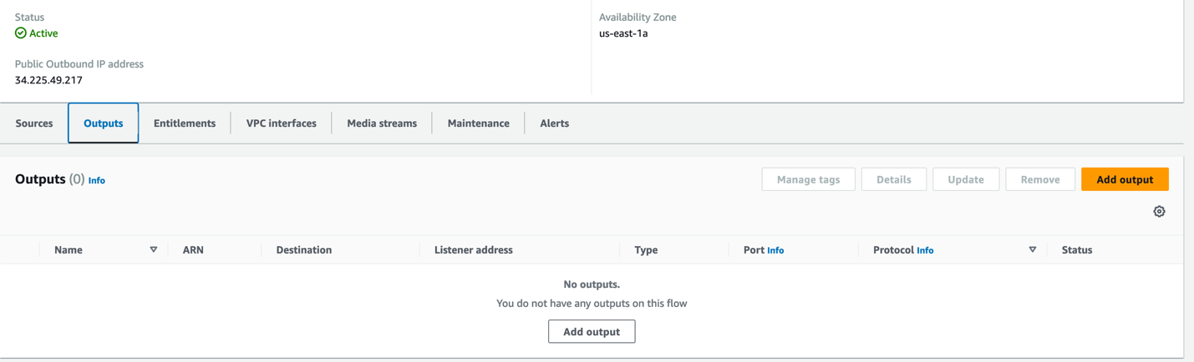Select the Outputs tab
The height and width of the screenshot is (362, 1194).
coord(104,123)
